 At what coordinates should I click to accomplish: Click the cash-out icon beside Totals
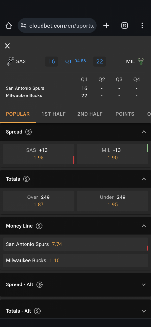26,179
